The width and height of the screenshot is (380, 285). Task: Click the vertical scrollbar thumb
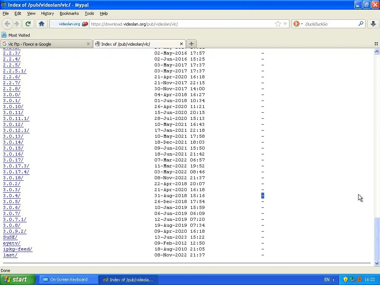377,239
